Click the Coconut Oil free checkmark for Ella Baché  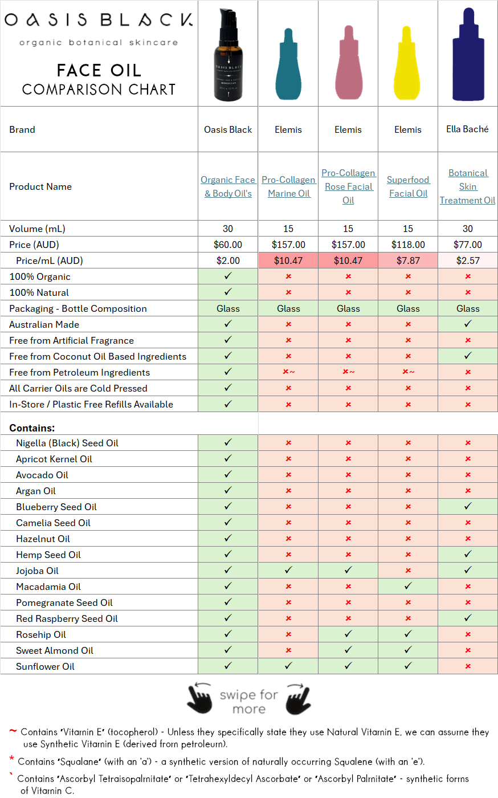468,356
